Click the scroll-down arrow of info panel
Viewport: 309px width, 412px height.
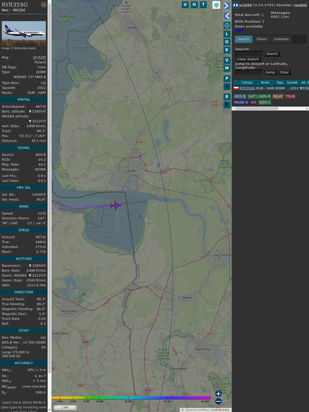click(x=49, y=410)
